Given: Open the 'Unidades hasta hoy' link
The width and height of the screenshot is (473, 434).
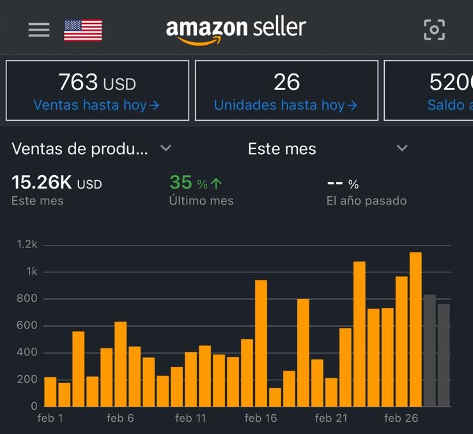Looking at the screenshot, I should tap(285, 105).
